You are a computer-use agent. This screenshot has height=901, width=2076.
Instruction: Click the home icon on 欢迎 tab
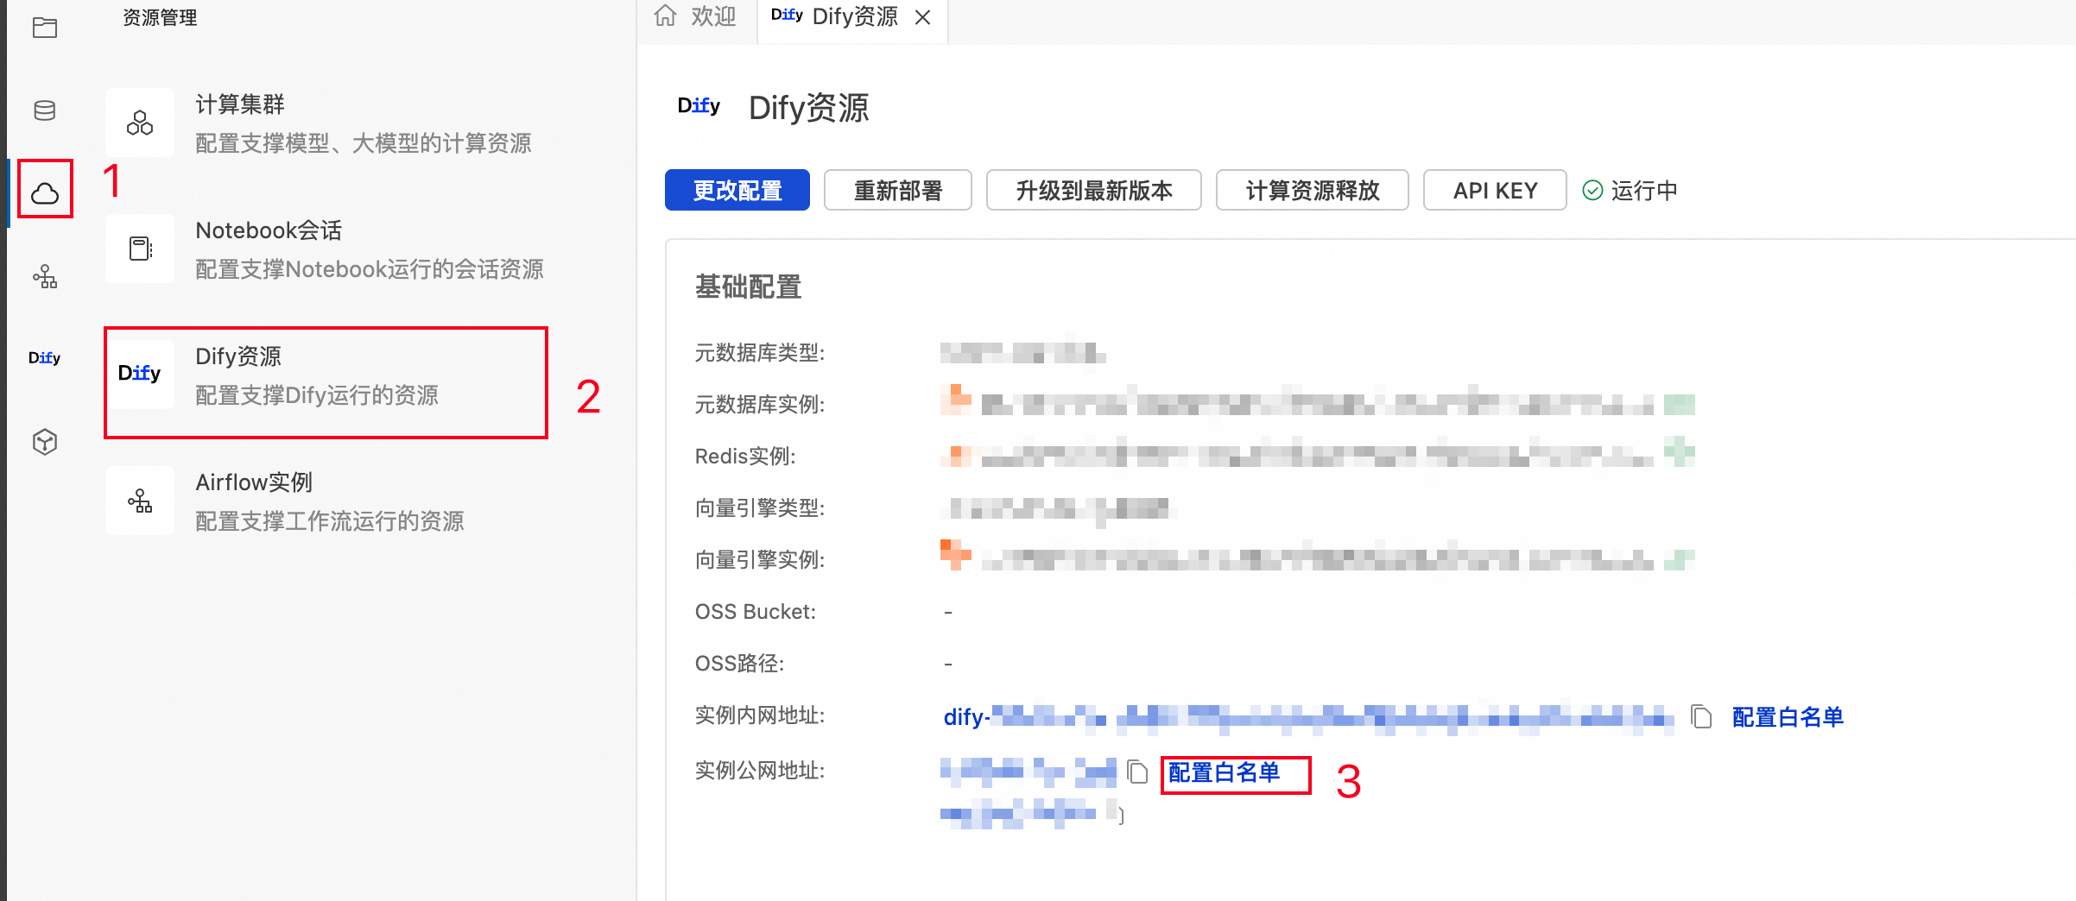point(665,16)
